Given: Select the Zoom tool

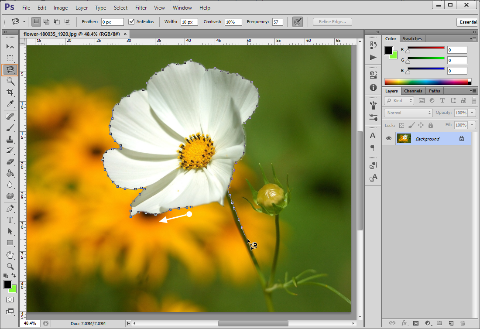Looking at the screenshot, I should click(x=10, y=266).
